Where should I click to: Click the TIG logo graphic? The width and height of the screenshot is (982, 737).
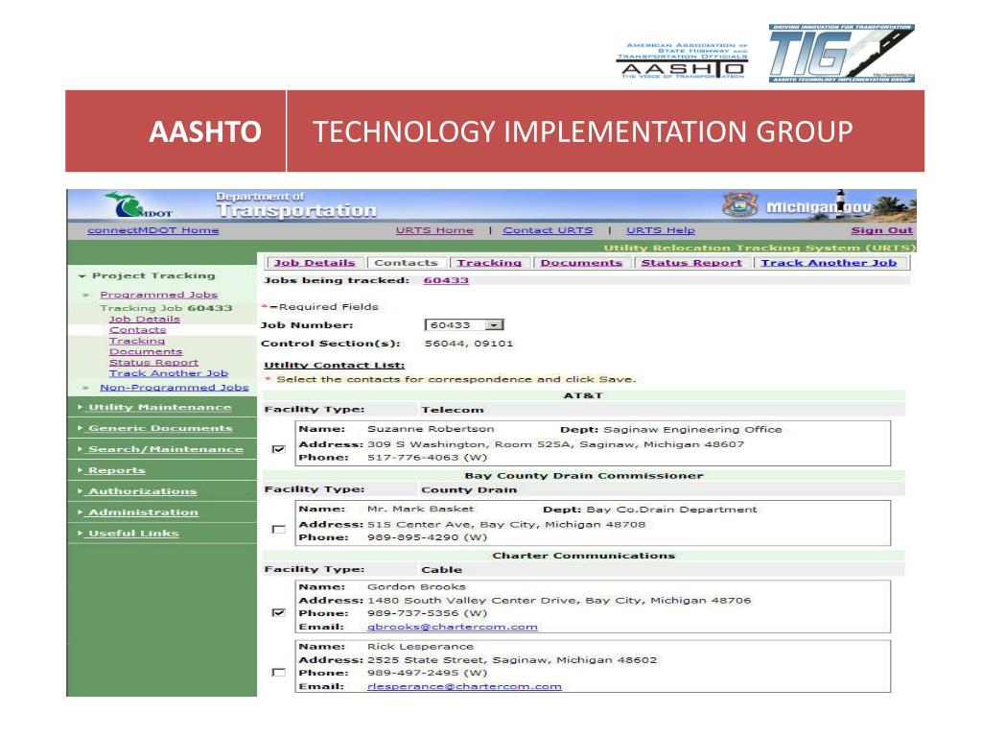(842, 54)
